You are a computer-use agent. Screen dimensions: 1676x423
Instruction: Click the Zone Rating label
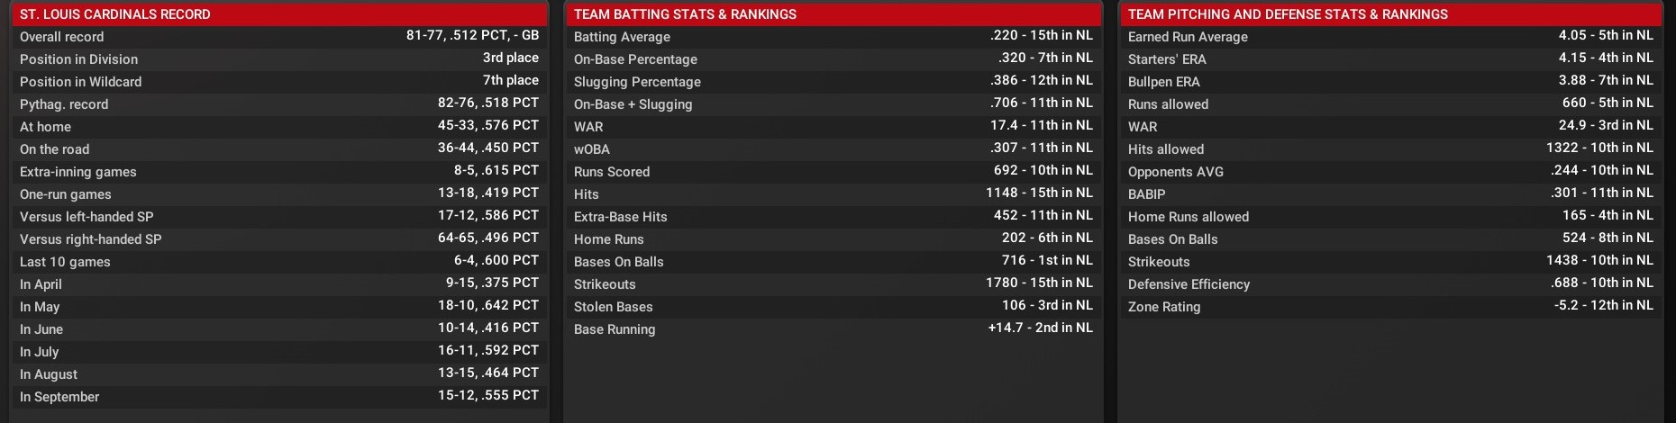point(1164,307)
